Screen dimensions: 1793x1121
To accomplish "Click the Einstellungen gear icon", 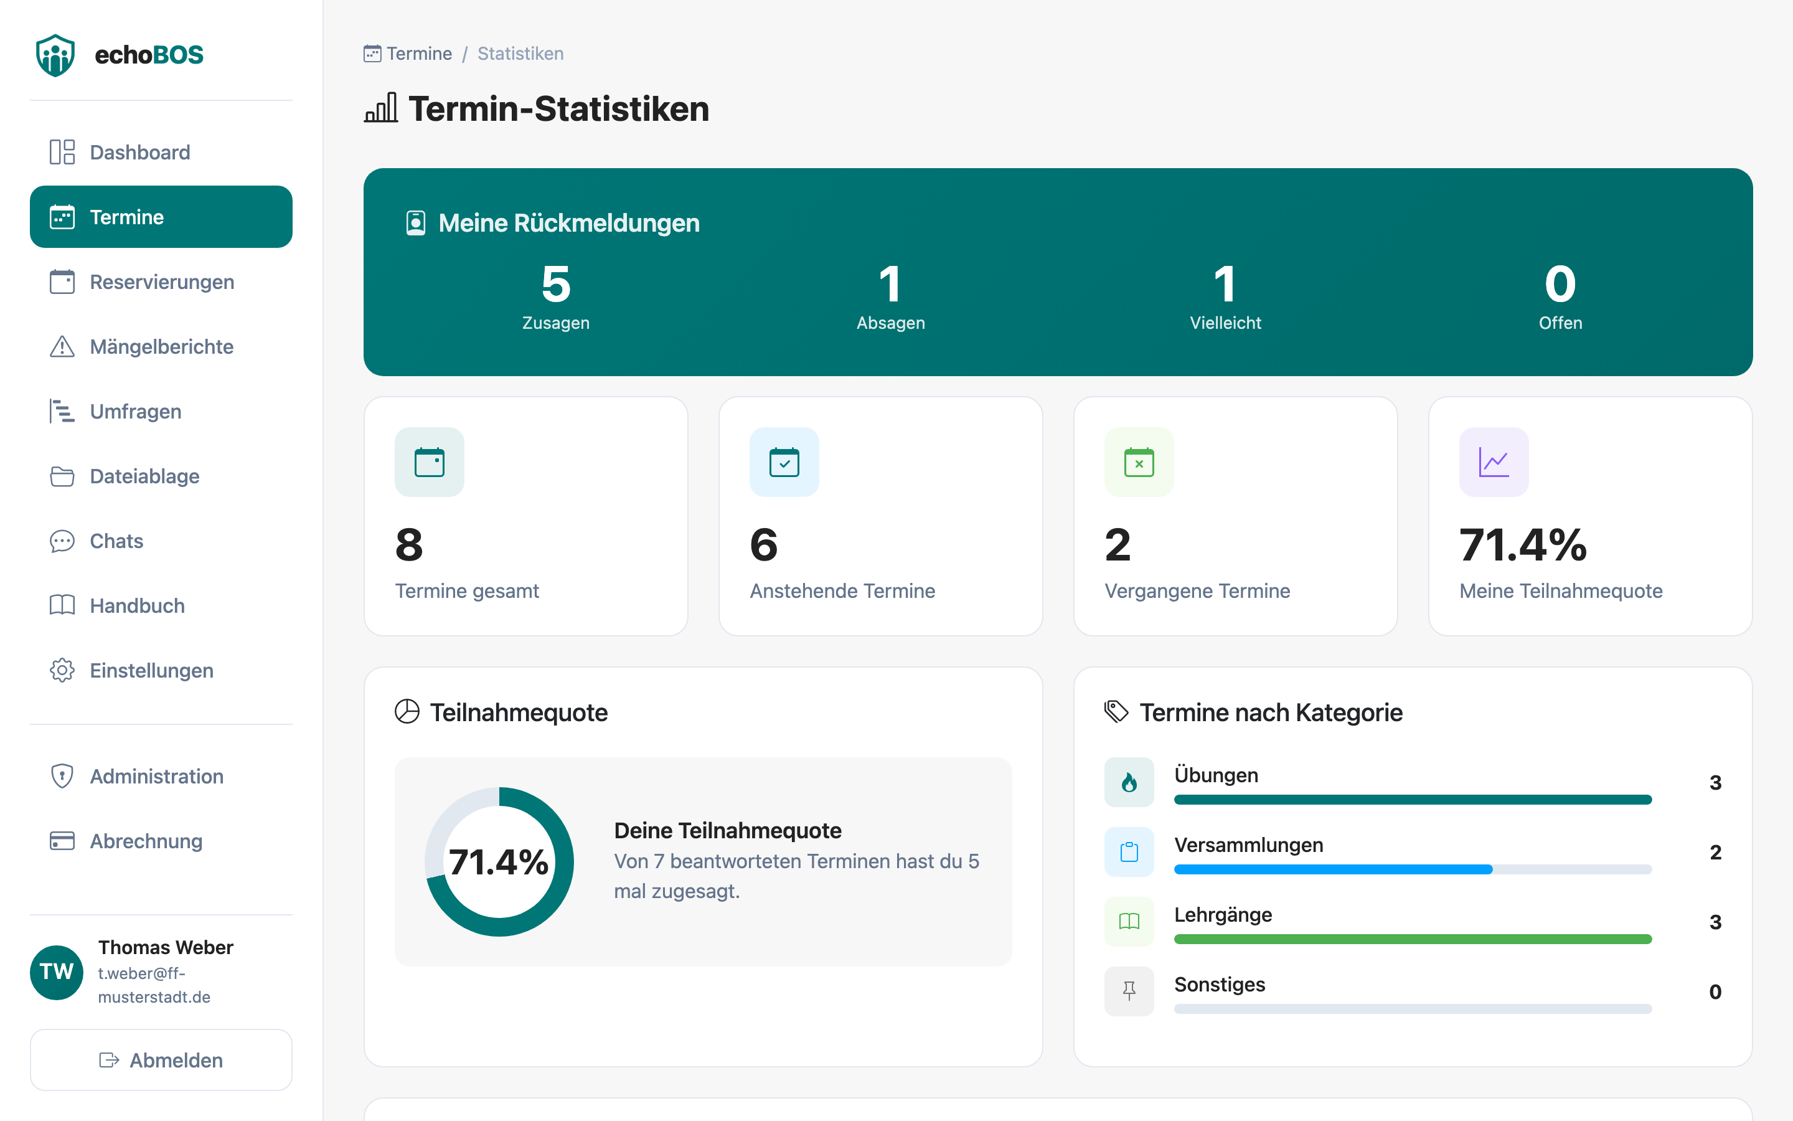I will (x=62, y=670).
